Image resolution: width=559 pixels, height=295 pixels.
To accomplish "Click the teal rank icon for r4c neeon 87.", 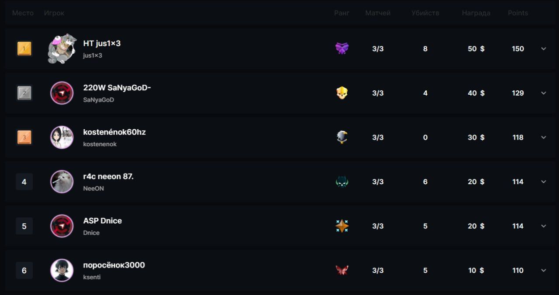I will 342,182.
